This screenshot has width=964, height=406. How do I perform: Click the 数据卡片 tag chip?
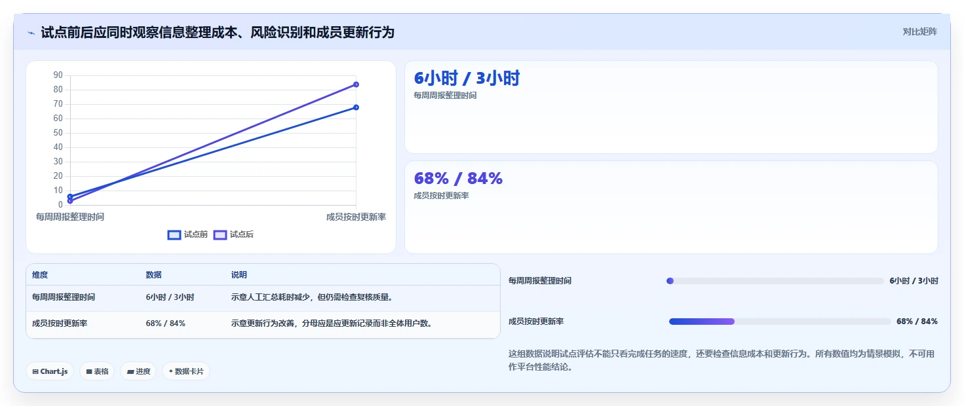pyautogui.click(x=186, y=371)
